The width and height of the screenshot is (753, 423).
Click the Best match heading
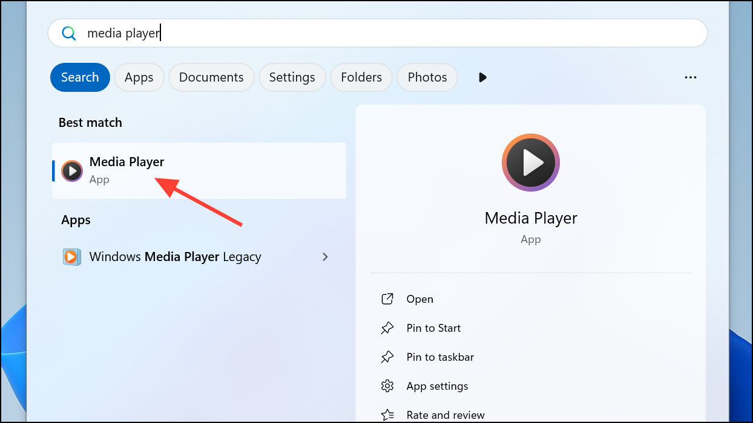tap(90, 123)
